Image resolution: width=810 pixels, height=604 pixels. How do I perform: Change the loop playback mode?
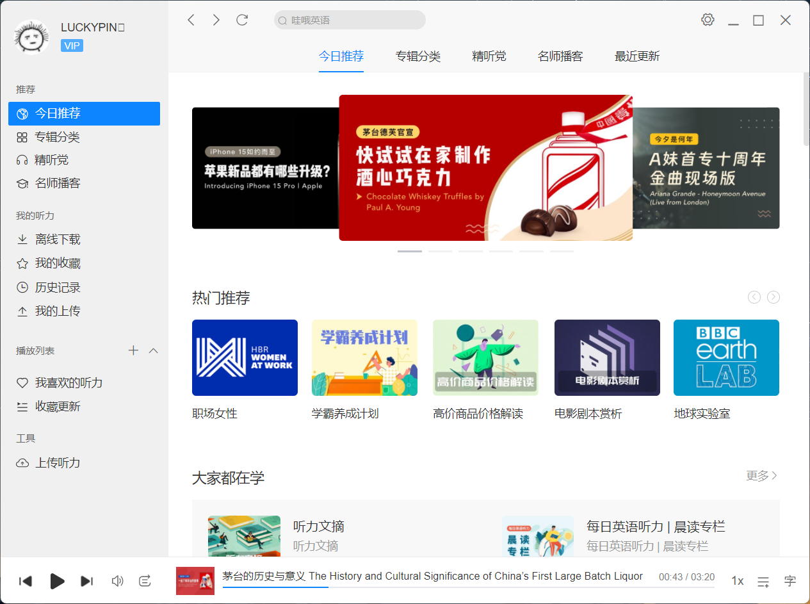pos(145,581)
